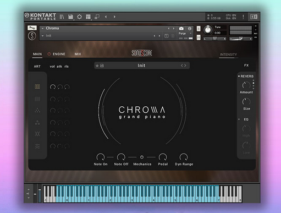Go to next instrument with top-right arrow
Viewport: 281px width, 213px height.
(114, 17)
